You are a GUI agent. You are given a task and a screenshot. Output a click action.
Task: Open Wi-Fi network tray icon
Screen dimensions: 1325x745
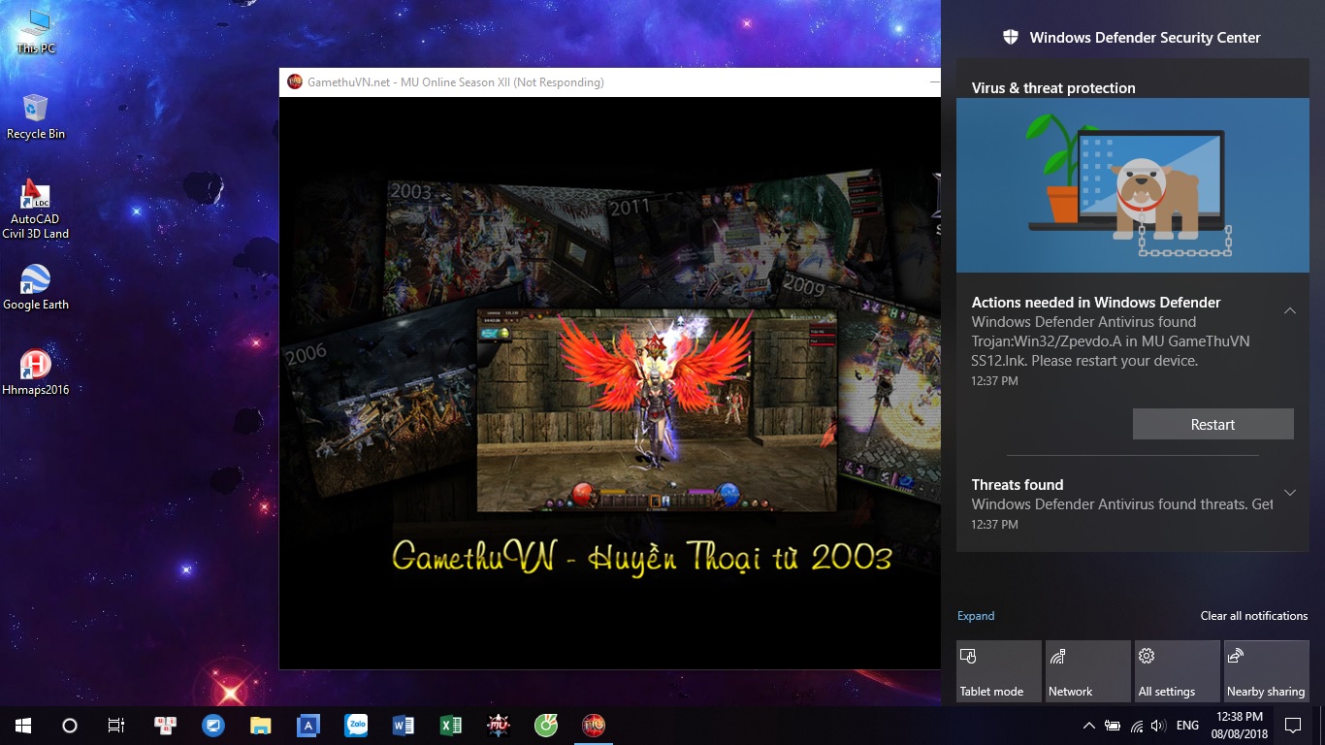coord(1136,726)
